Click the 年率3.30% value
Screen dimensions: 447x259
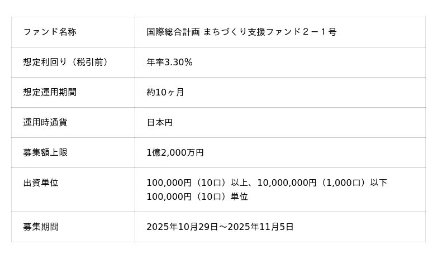(x=169, y=62)
